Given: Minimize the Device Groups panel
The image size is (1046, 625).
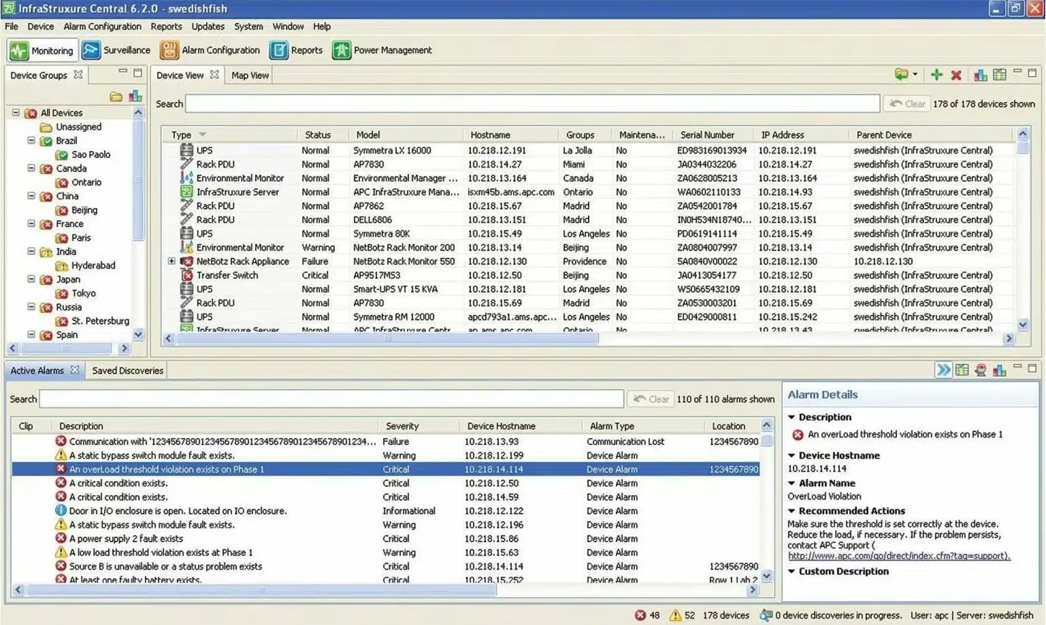Looking at the screenshot, I should point(123,72).
